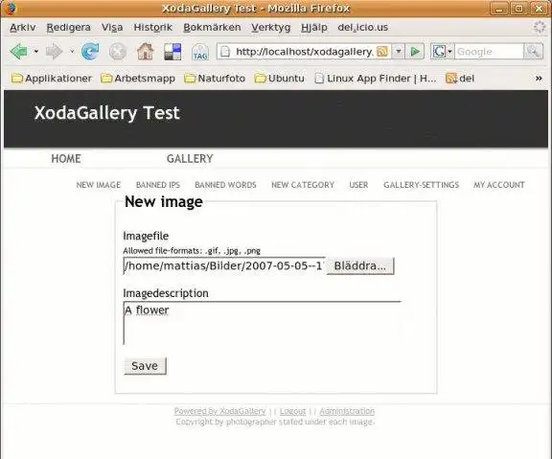Open the Verktyg menu
552x459 pixels.
pyautogui.click(x=271, y=27)
